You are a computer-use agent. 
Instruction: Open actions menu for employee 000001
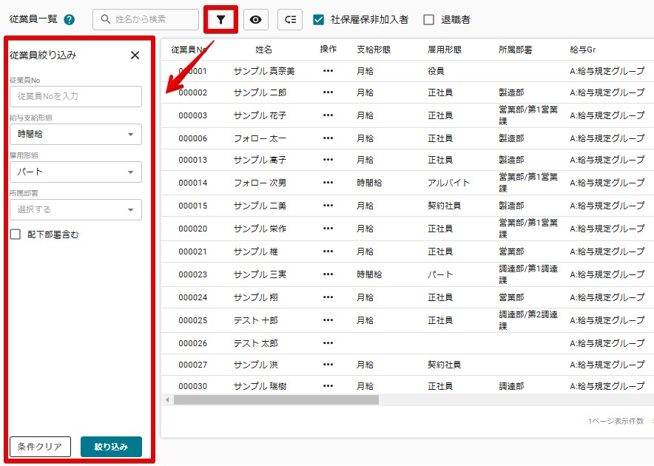tap(328, 71)
